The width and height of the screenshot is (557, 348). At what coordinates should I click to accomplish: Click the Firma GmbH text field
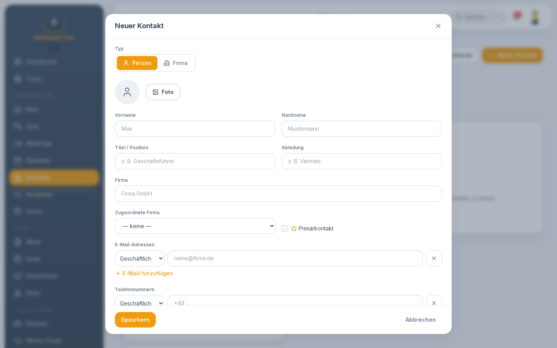pos(278,194)
